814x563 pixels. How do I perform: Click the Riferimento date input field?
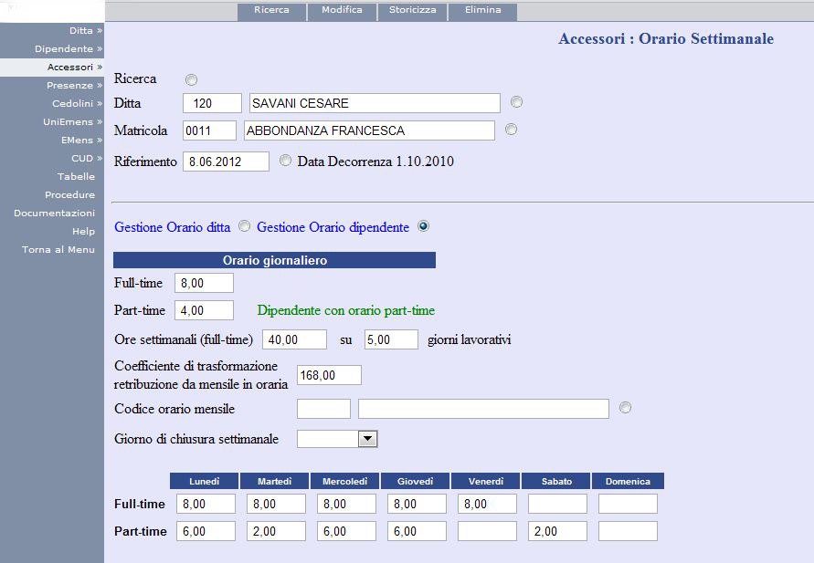point(226,162)
